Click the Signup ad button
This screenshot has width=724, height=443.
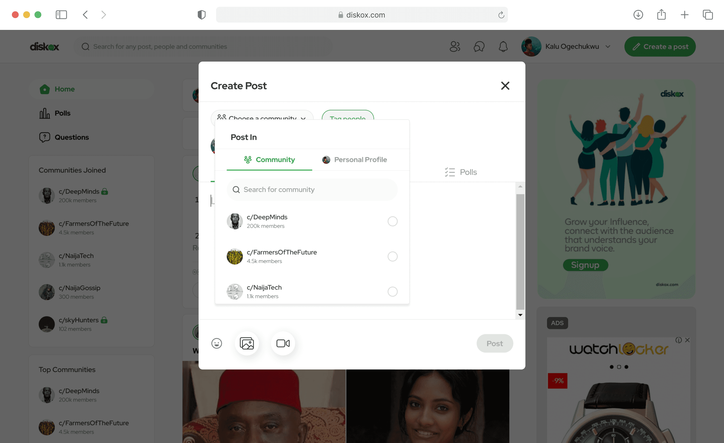point(585,265)
